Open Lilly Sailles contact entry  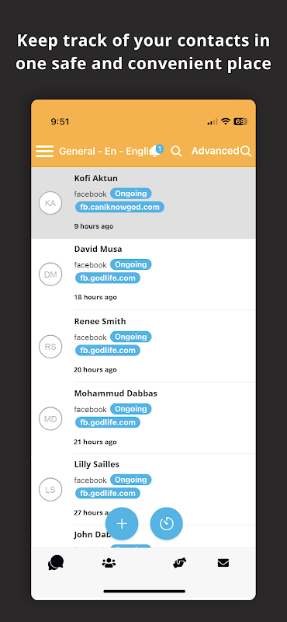[x=143, y=490]
